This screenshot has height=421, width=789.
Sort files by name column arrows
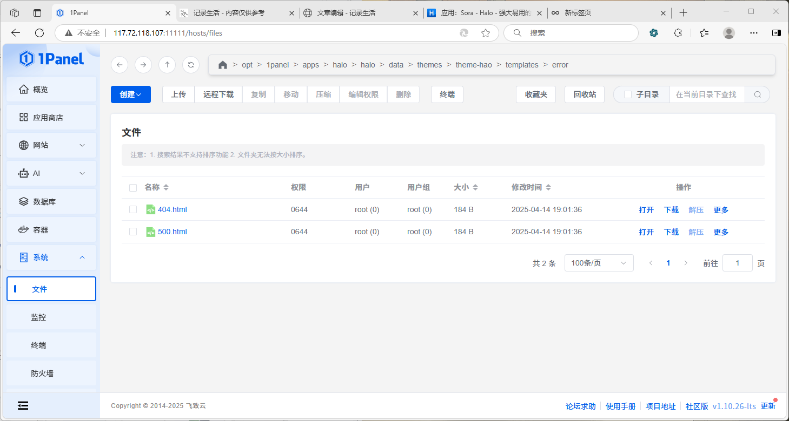[x=166, y=187]
